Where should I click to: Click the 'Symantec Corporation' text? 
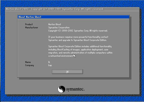pos(59,28)
